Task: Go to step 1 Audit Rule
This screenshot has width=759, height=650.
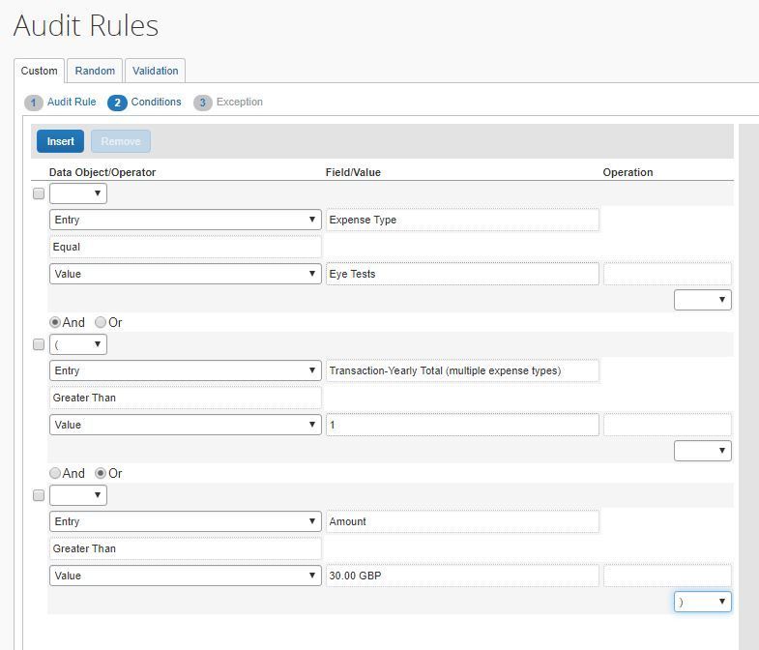Action: pos(61,103)
